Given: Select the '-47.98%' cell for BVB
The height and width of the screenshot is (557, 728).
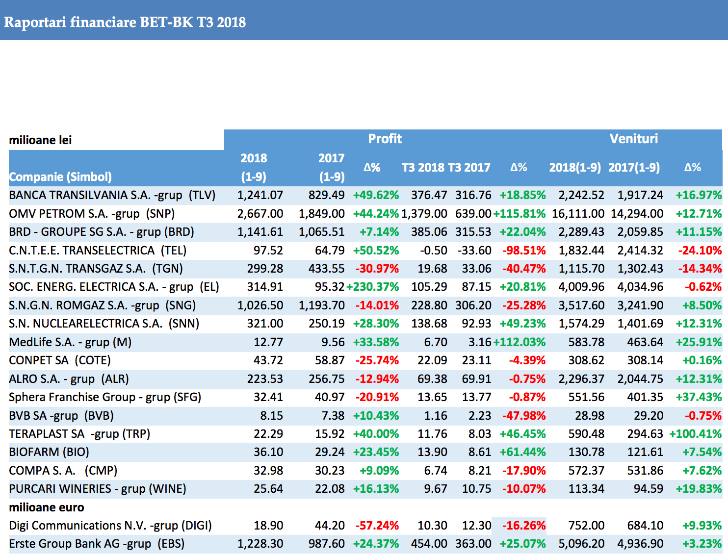Looking at the screenshot, I should [x=524, y=416].
